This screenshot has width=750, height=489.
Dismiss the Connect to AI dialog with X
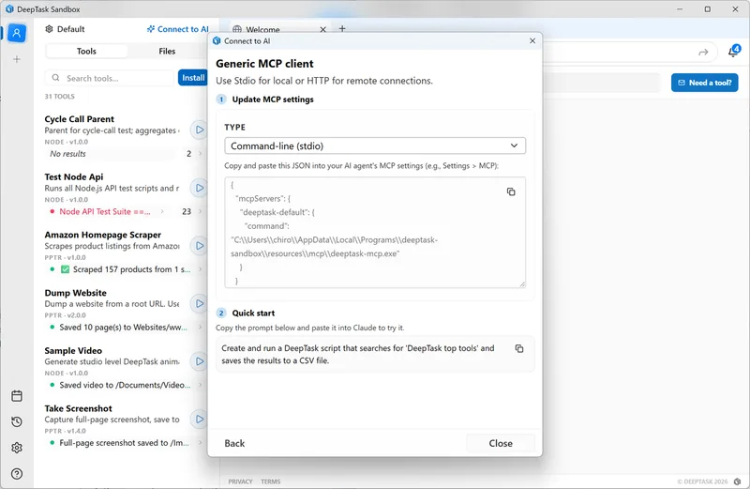pyautogui.click(x=532, y=41)
